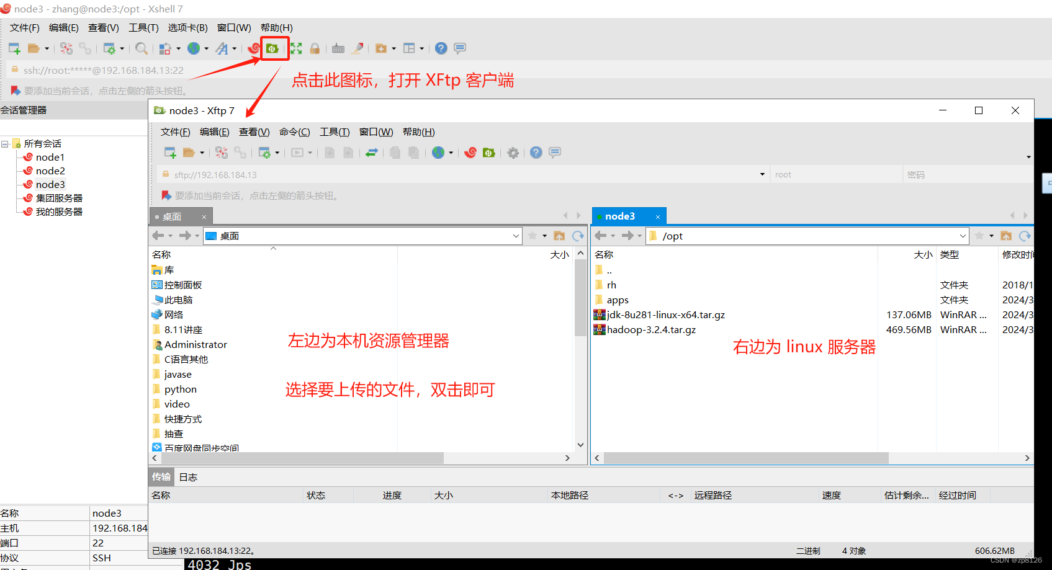Click green Xftp new window icon

pos(489,153)
